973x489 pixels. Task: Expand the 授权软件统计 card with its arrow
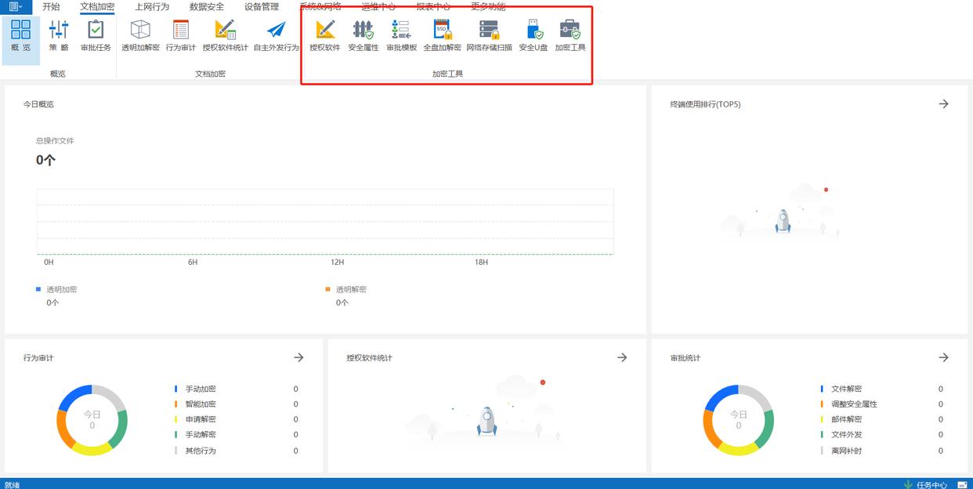pyautogui.click(x=622, y=357)
